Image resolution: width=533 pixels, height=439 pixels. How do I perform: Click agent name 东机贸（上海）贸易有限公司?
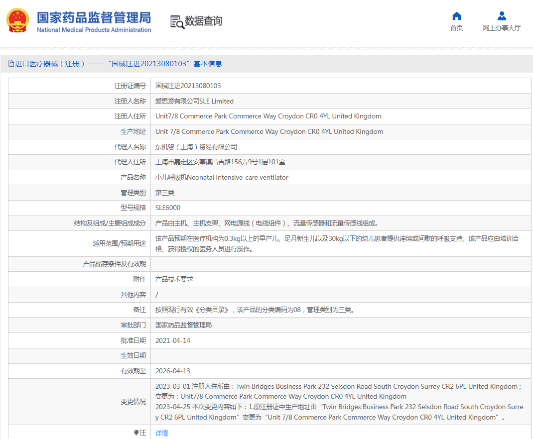196,147
